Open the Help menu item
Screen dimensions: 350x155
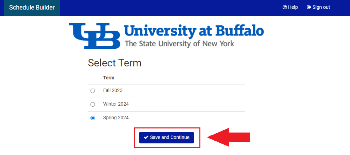pyautogui.click(x=290, y=7)
